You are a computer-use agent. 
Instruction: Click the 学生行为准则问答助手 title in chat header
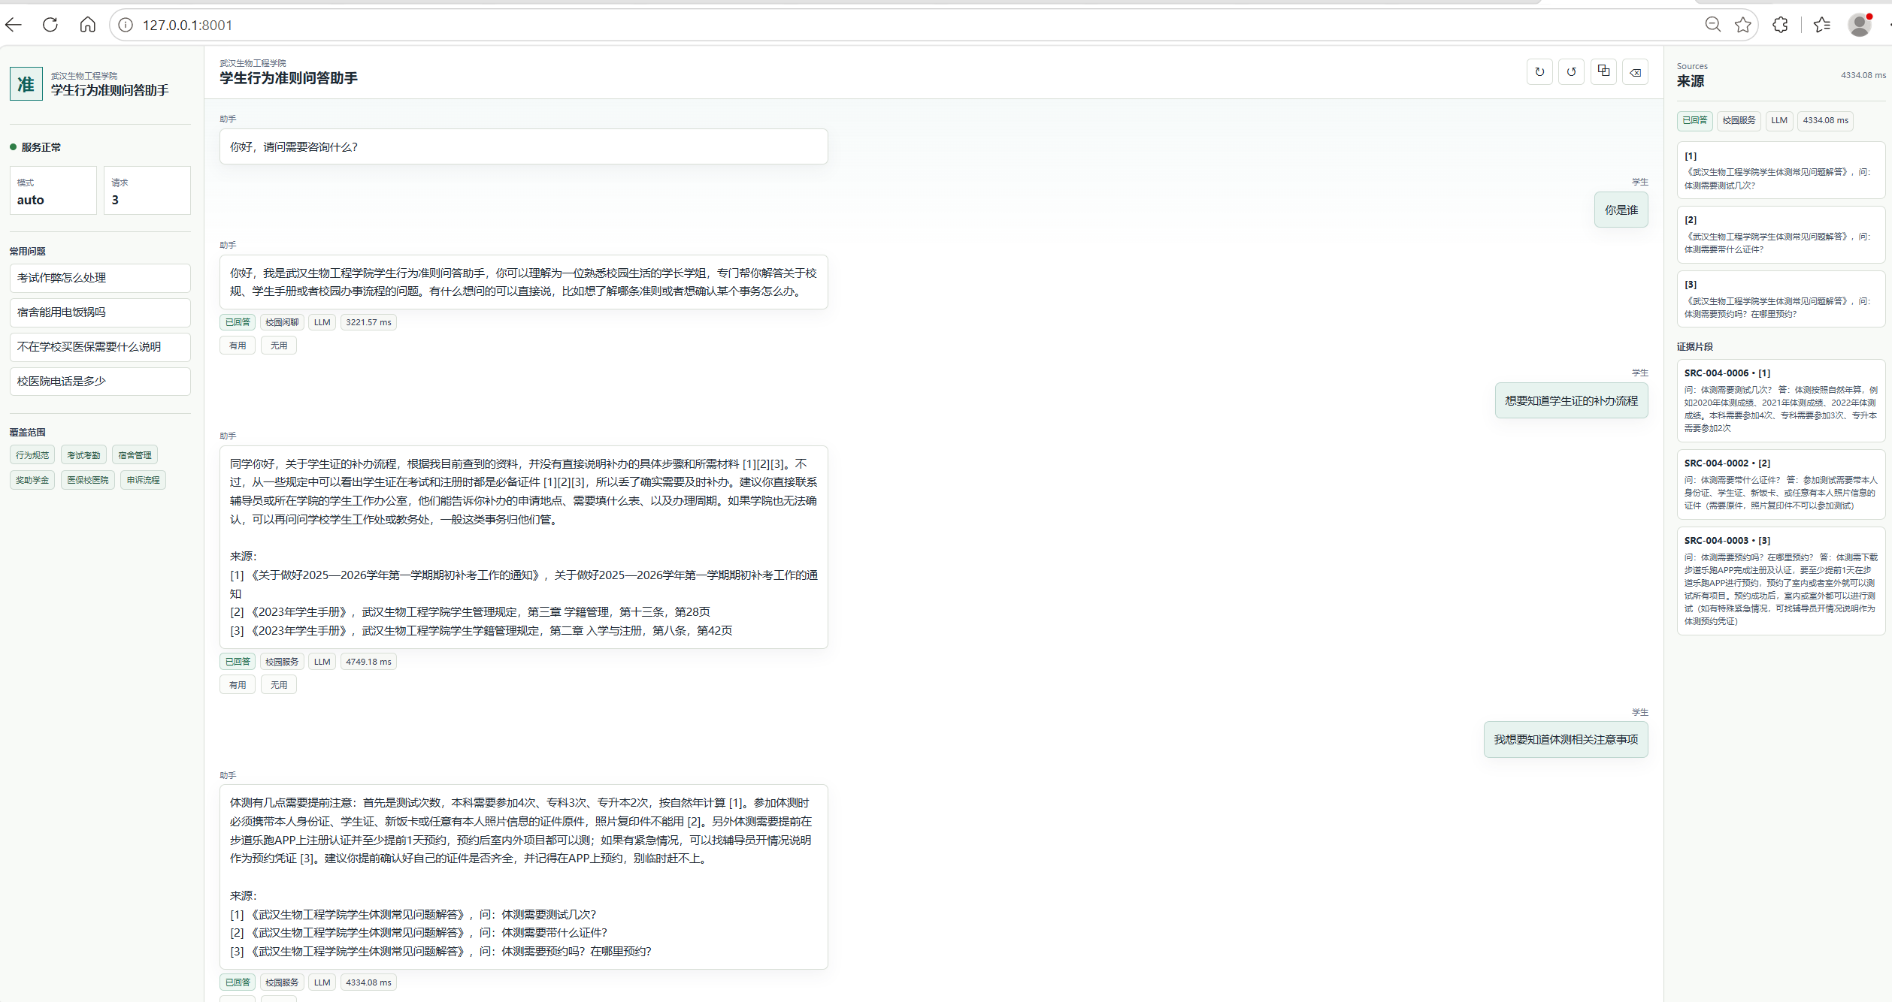pos(289,78)
